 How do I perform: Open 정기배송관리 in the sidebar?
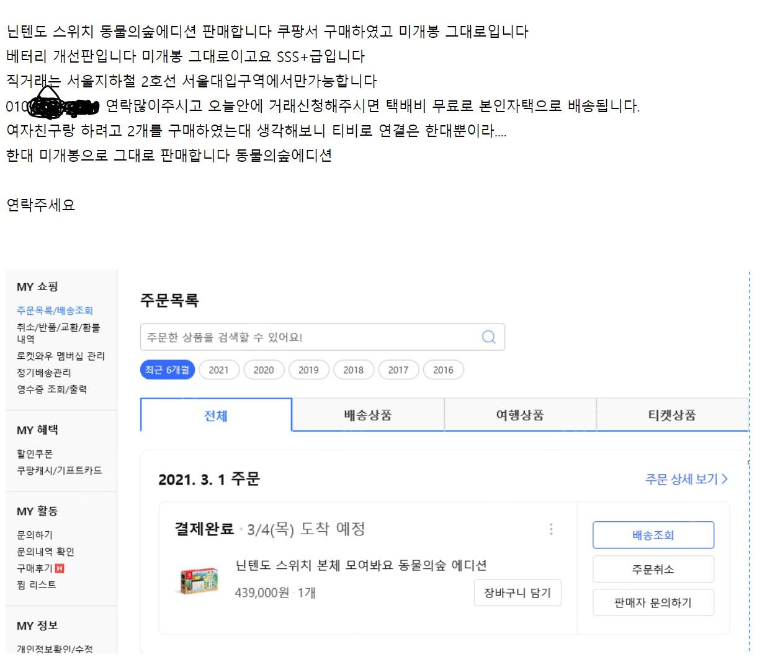[x=44, y=372]
